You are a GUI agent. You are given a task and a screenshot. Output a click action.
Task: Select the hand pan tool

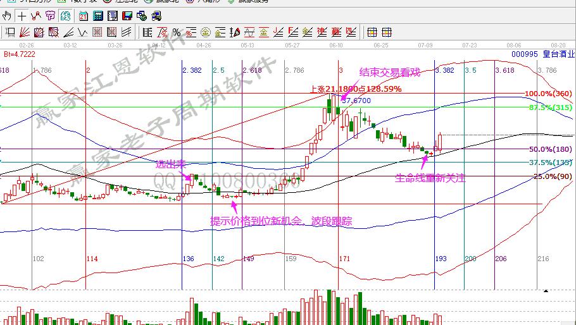(x=7, y=16)
